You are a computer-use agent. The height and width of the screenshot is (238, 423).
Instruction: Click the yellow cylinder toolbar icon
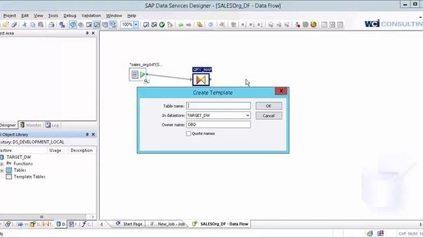point(313,24)
